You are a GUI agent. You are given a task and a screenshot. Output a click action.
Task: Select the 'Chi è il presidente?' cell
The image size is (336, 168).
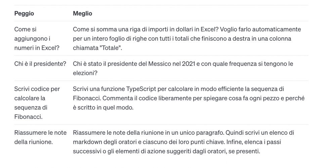[40, 64]
